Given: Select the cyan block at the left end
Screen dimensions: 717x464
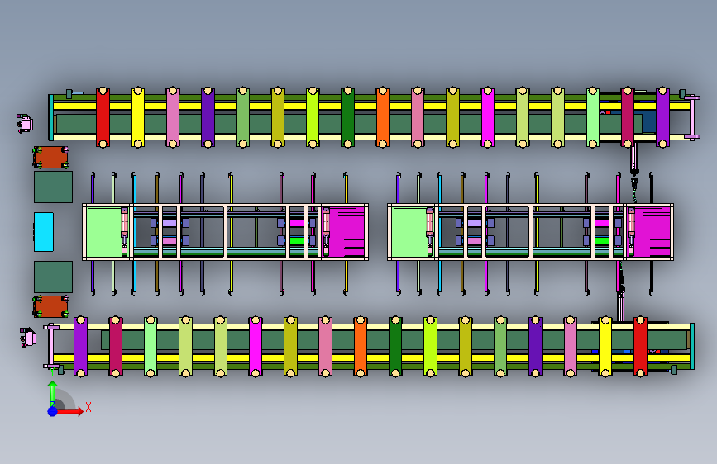Looking at the screenshot, I should tap(44, 232).
